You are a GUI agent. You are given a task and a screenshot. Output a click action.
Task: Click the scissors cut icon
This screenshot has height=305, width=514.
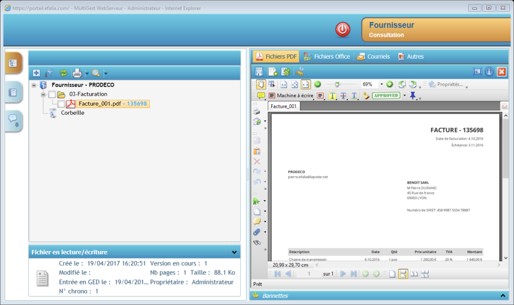pyautogui.click(x=300, y=72)
